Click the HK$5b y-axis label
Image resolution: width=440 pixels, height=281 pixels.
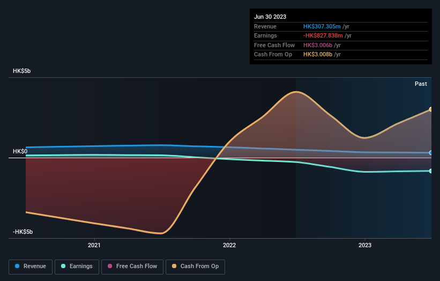point(21,71)
